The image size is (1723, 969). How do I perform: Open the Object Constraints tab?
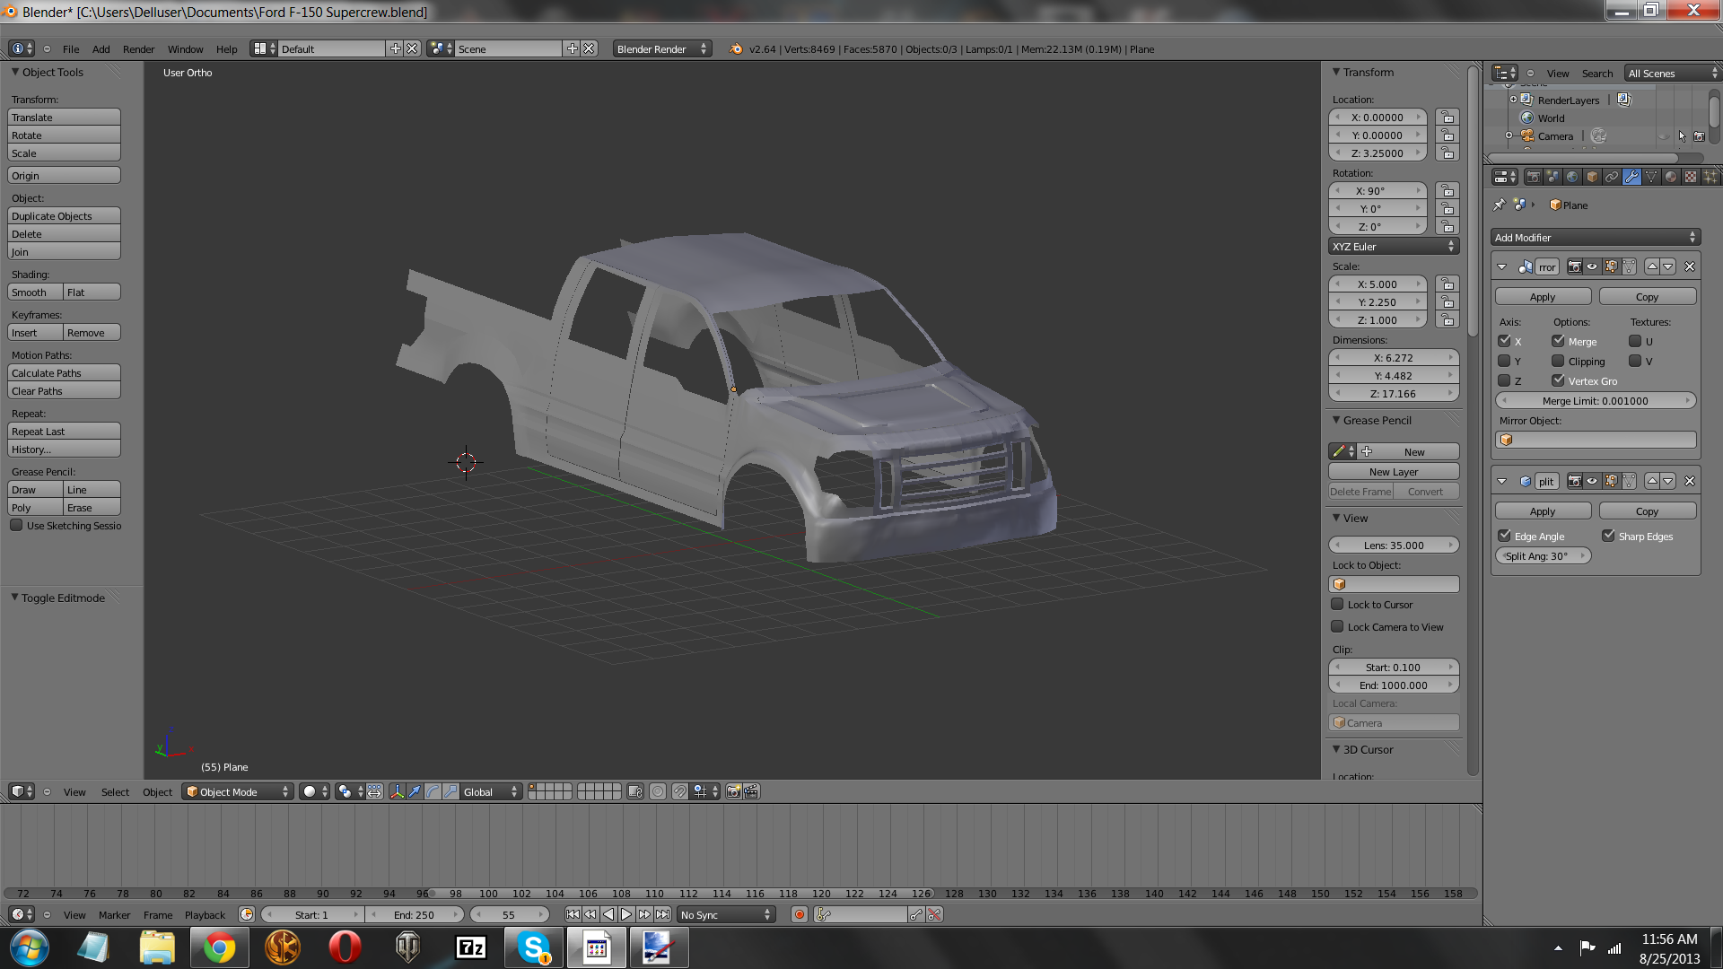[1612, 177]
